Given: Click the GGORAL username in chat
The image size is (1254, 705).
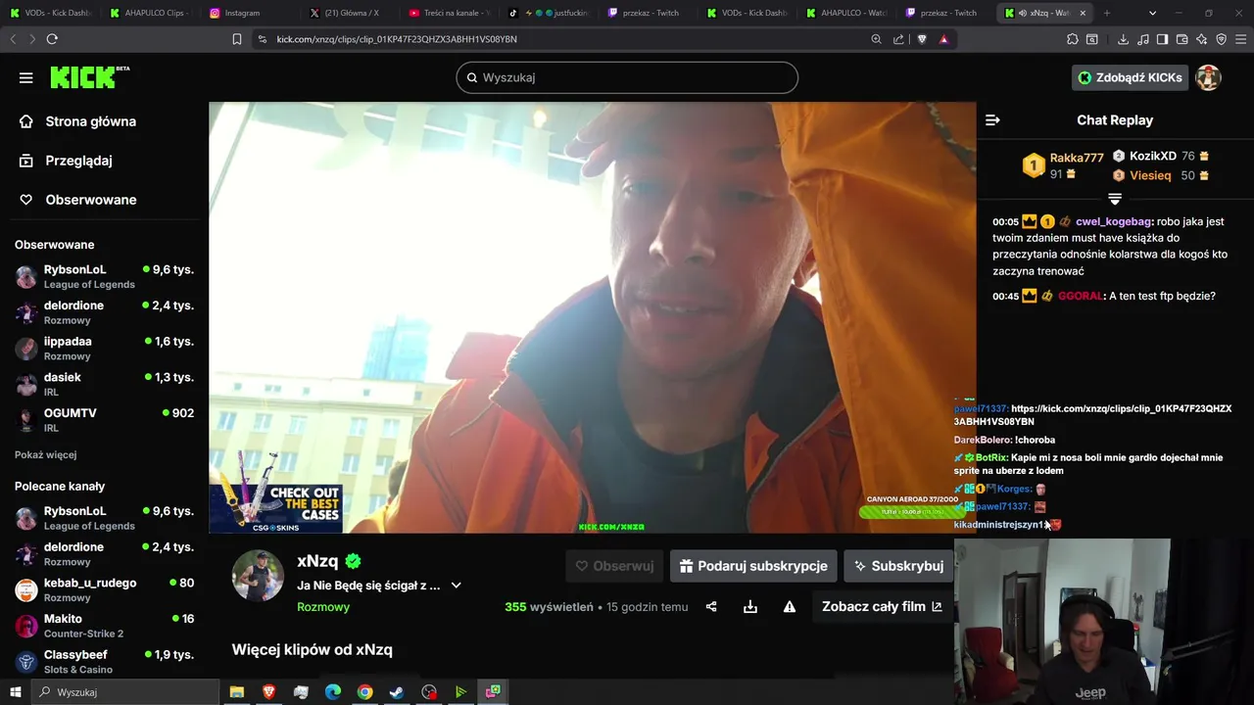Looking at the screenshot, I should 1081,296.
